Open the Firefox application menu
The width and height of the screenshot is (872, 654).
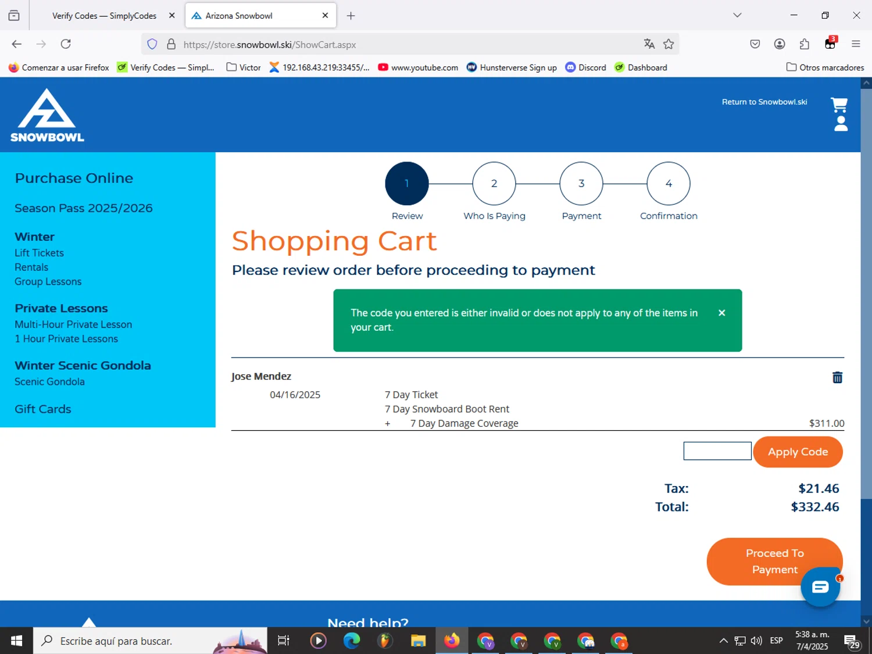[856, 44]
